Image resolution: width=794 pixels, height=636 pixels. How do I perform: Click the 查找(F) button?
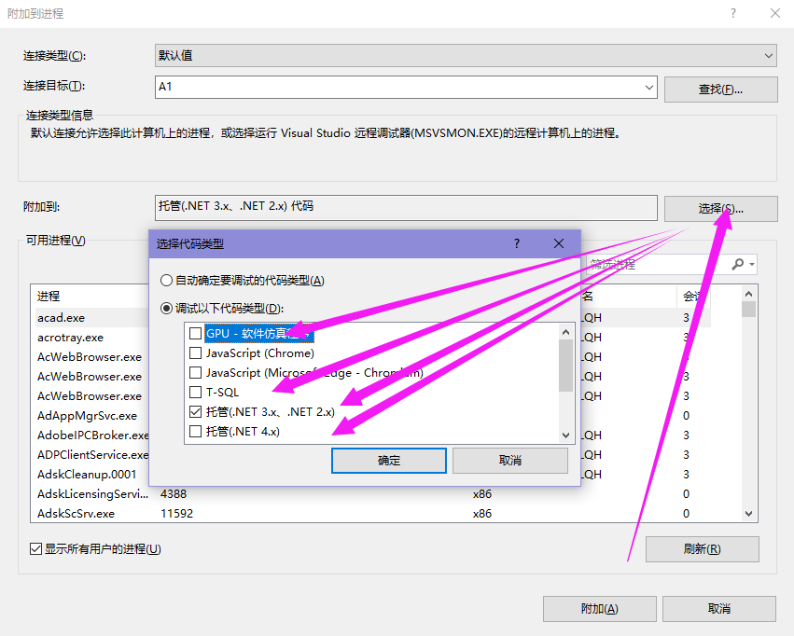click(x=719, y=88)
